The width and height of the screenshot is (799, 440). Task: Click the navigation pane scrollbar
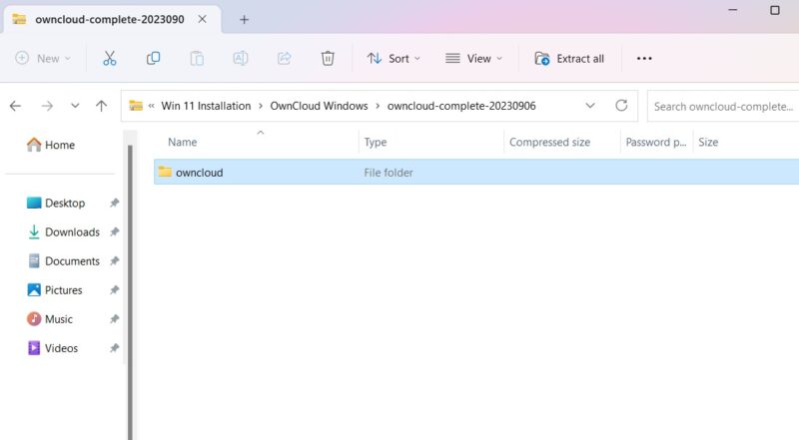tap(130, 291)
